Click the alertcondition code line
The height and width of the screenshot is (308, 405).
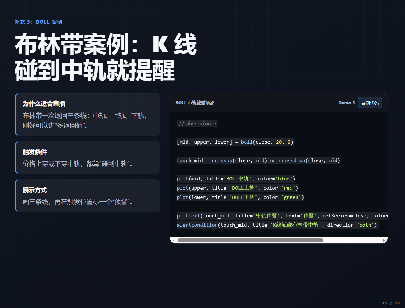pos(278,225)
